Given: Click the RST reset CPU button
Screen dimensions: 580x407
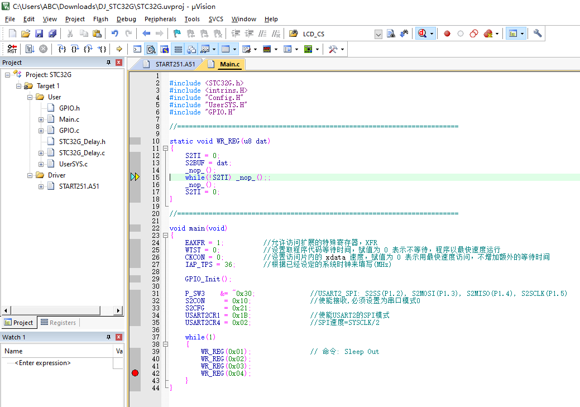Looking at the screenshot, I should click(12, 49).
